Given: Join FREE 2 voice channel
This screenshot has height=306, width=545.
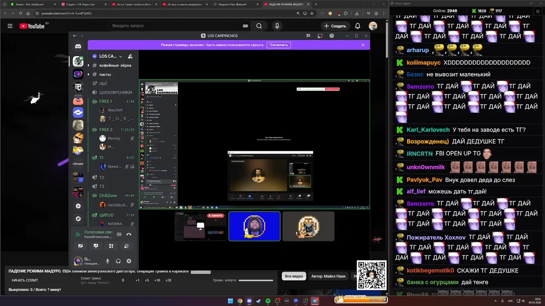Looking at the screenshot, I should pos(112,130).
